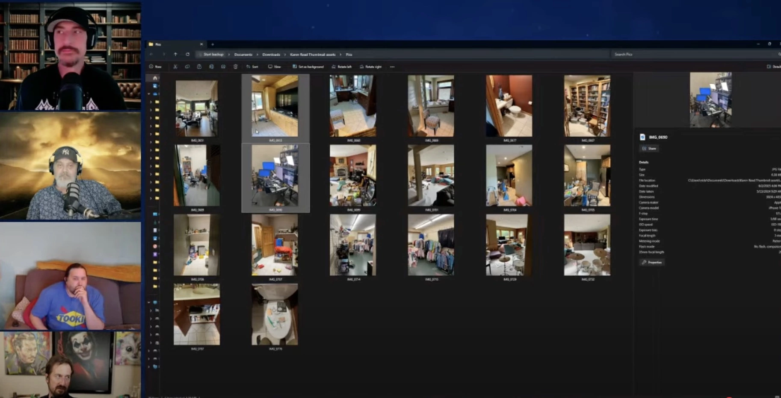Collapse the OneDrive cloud tree node

(x=149, y=94)
